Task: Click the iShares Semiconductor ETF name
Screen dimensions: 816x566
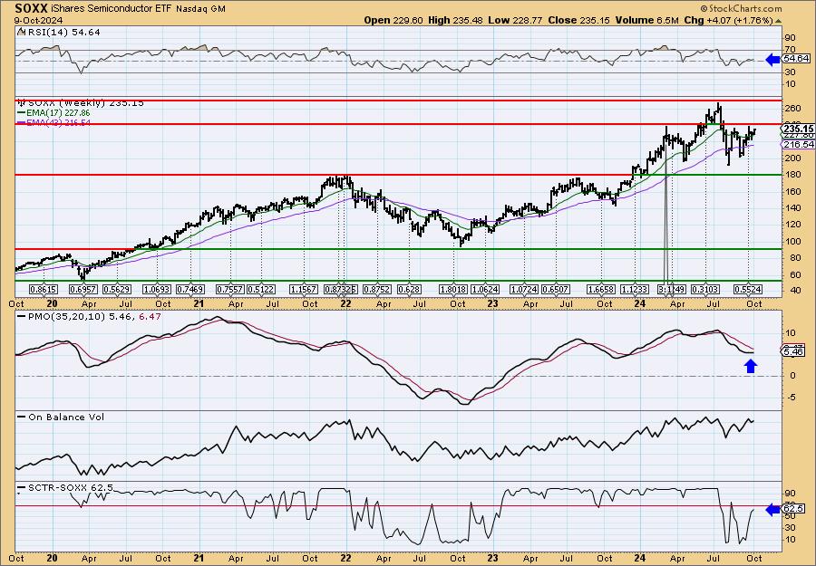Action: 112,8
